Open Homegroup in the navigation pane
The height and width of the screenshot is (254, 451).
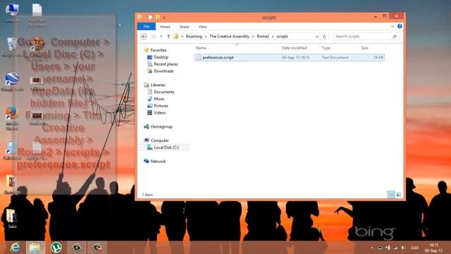coord(161,127)
